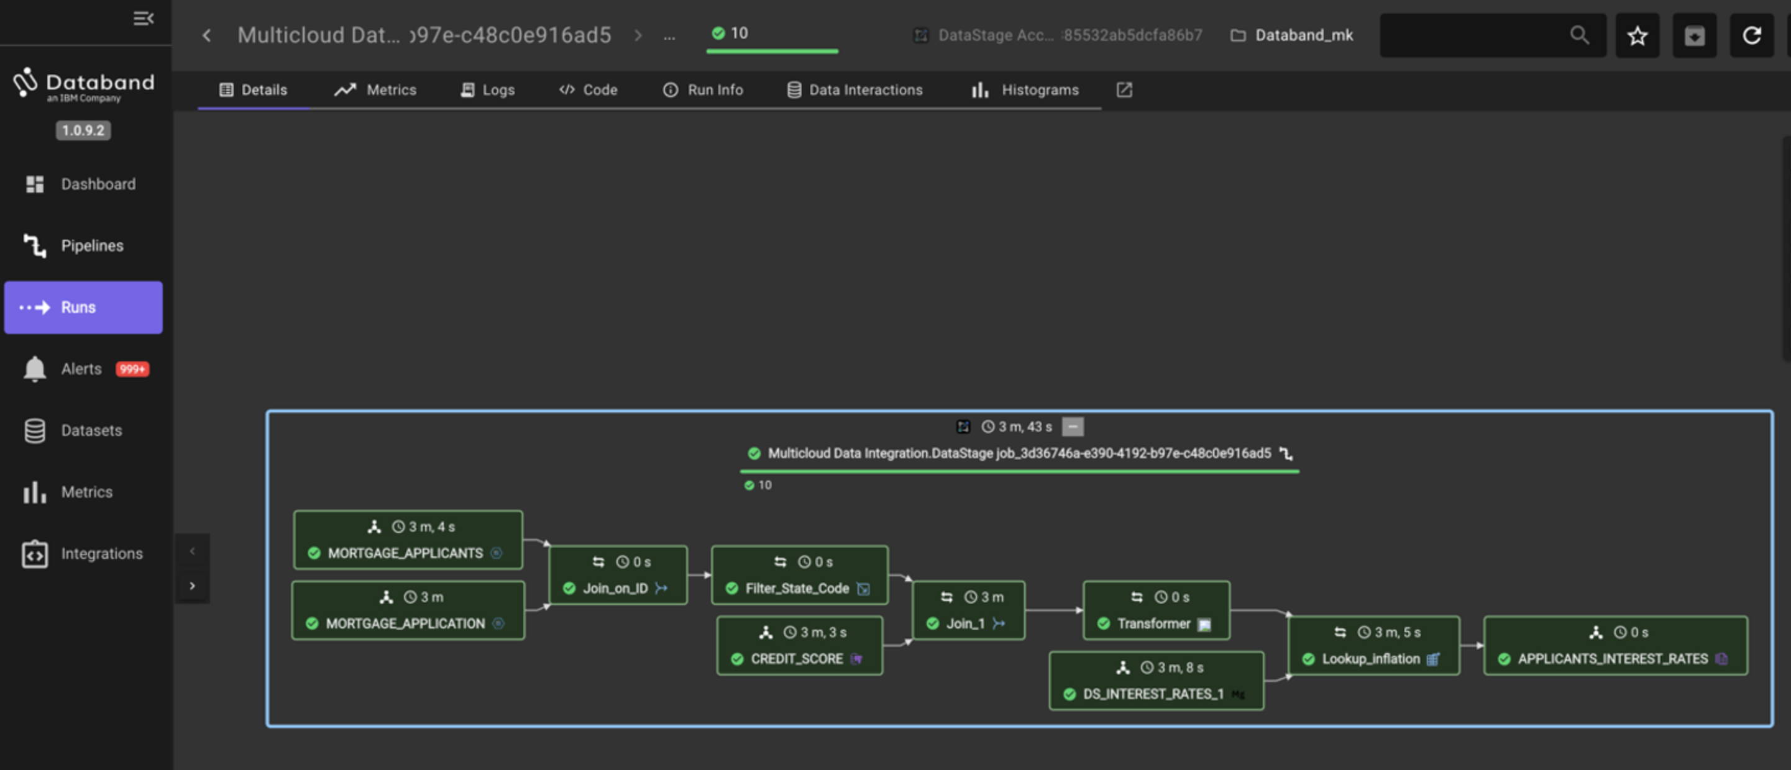Screen dimensions: 1791x770
Task: Click connector icon on APPLICANTS_INTEREST_RATES
Action: (1721, 659)
